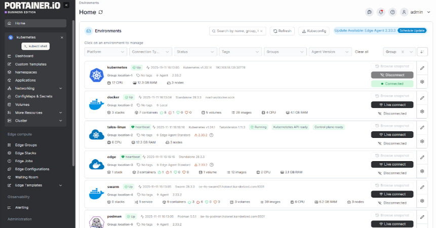Image resolution: width=436 pixels, height=228 pixels.
Task: Live connect the swarm environment
Action: [x=392, y=194]
